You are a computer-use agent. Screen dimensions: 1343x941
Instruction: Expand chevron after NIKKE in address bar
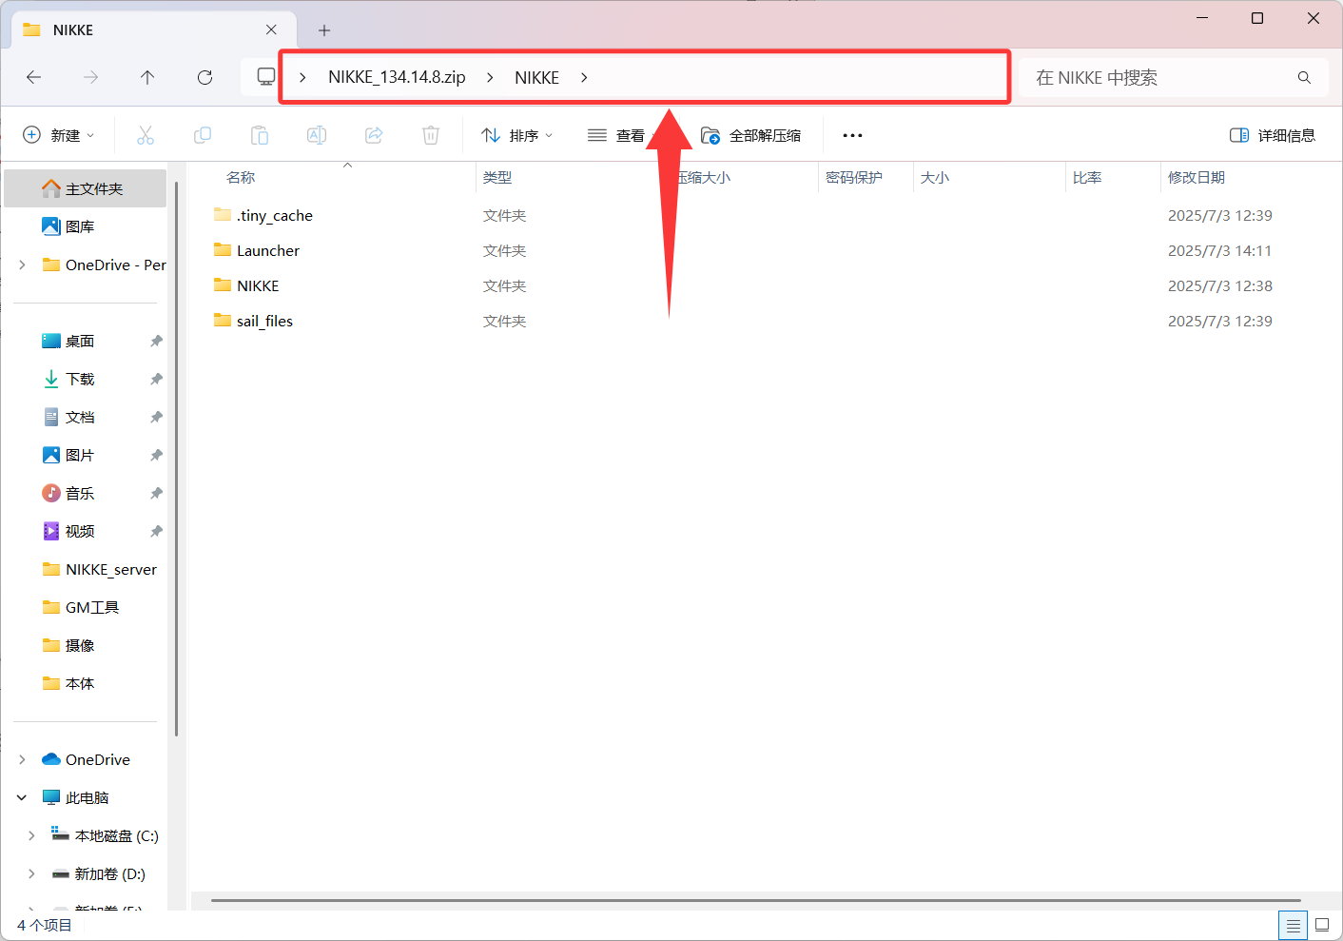(x=584, y=77)
